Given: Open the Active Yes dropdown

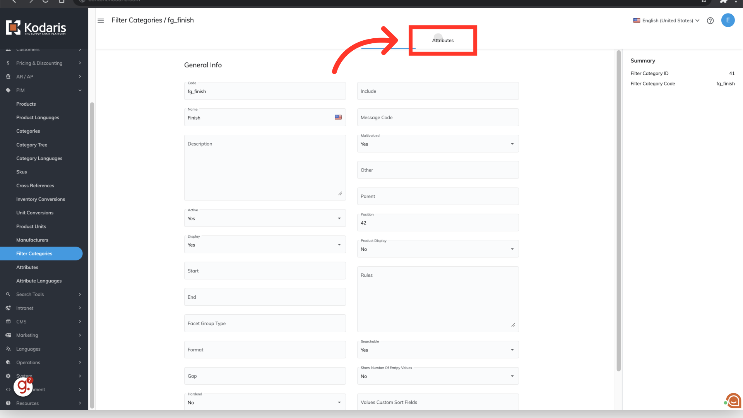Looking at the screenshot, I should coord(265,218).
